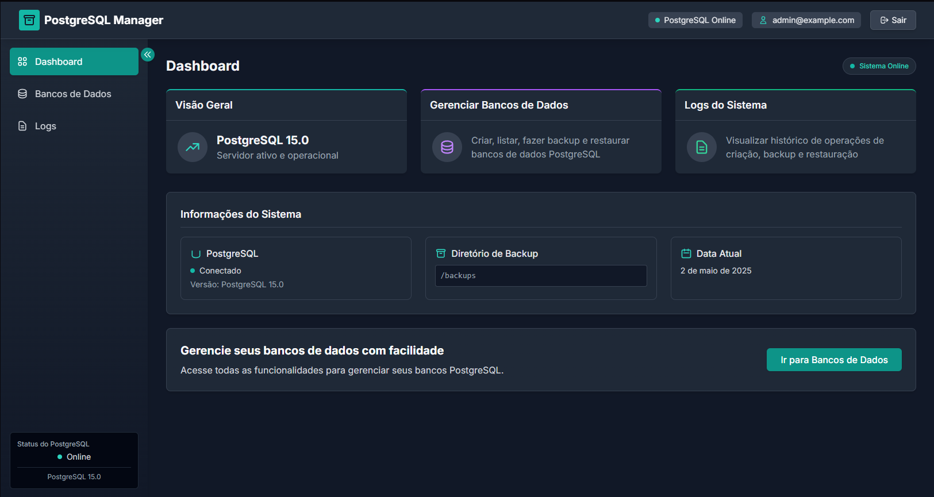Image resolution: width=934 pixels, height=497 pixels.
Task: Click the PostgreSQL Online status badge
Action: point(695,20)
